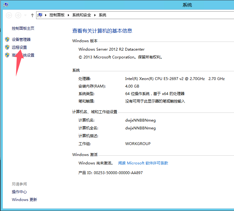Select text Windows Server 2012 R2 Datacenter
The width and height of the screenshot is (234, 211).
[112, 49]
